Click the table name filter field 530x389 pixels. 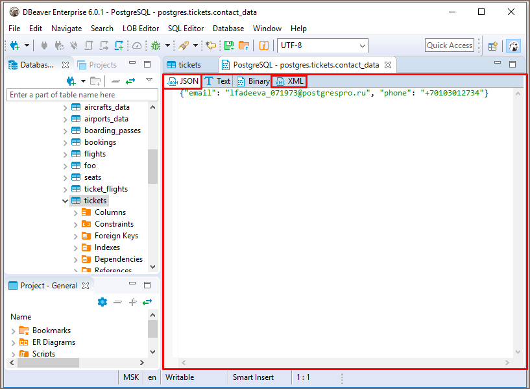coord(82,95)
